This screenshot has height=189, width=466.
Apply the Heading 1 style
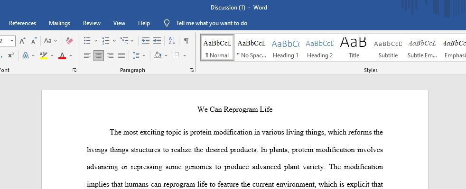coord(286,47)
